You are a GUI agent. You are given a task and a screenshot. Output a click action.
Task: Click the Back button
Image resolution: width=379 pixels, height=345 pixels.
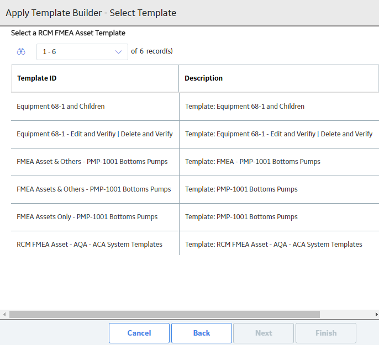click(202, 333)
